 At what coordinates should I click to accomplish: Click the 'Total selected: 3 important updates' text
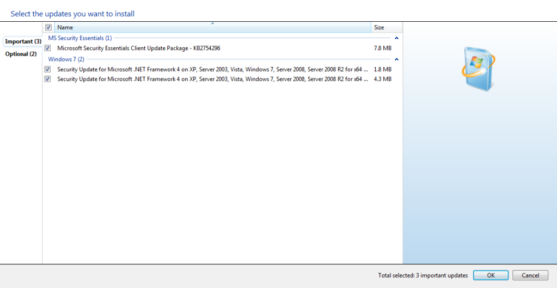click(x=423, y=275)
